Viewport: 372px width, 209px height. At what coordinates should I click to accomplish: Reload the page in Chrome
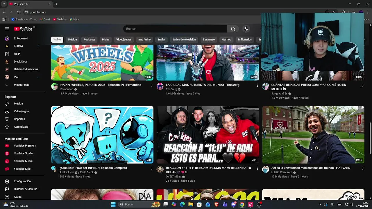pyautogui.click(x=18, y=12)
